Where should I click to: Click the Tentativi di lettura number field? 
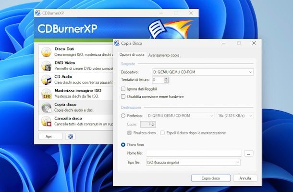pos(158,80)
